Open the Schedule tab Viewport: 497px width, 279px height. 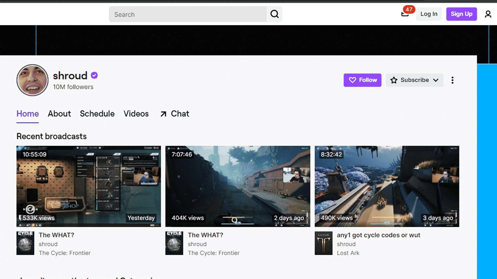click(97, 114)
